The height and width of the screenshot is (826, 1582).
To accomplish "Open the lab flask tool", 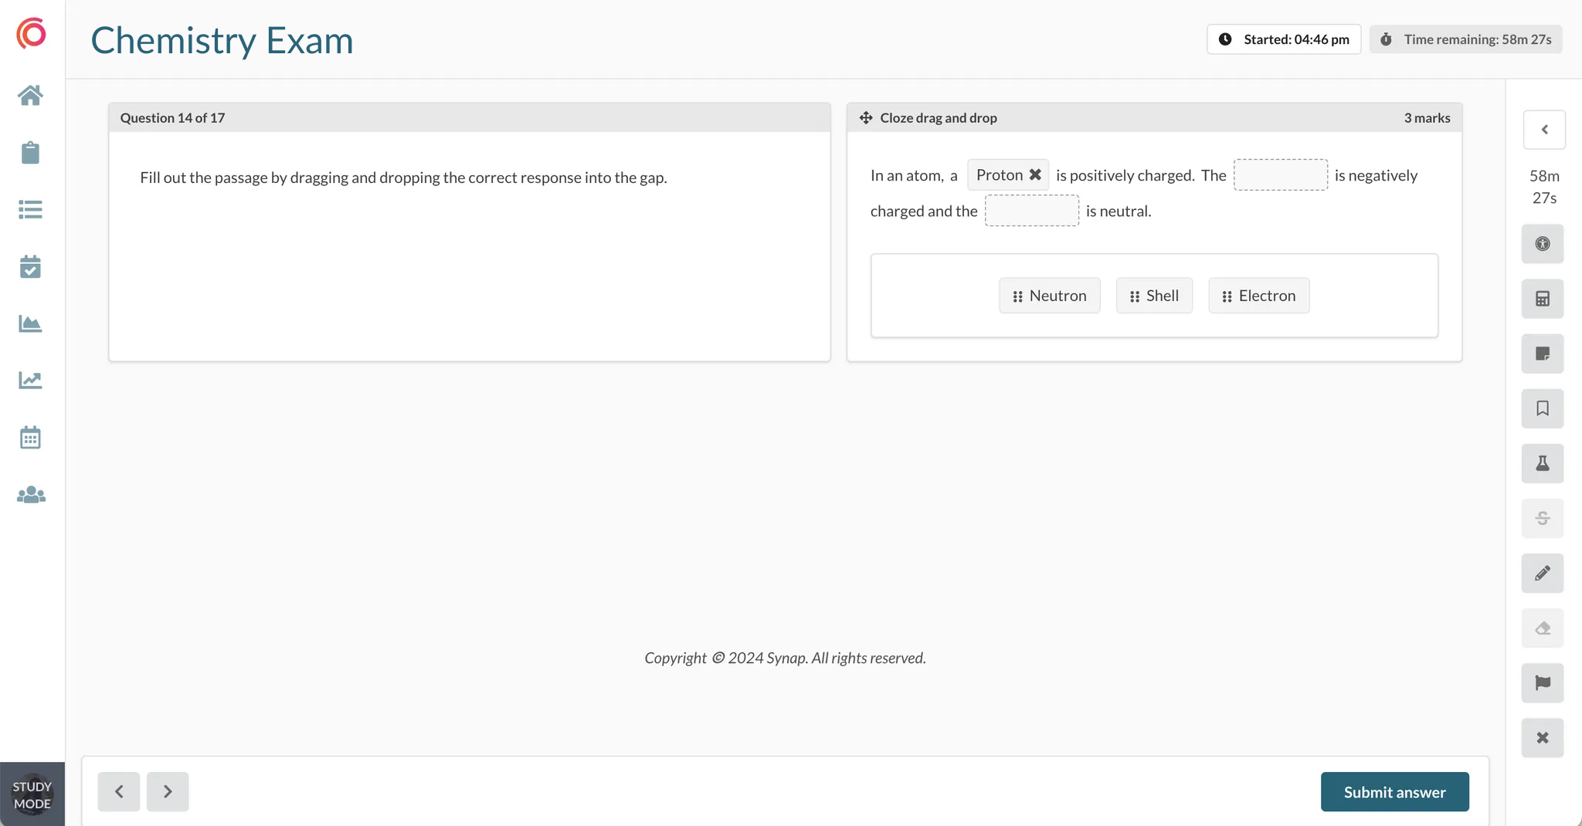I will [x=1542, y=463].
